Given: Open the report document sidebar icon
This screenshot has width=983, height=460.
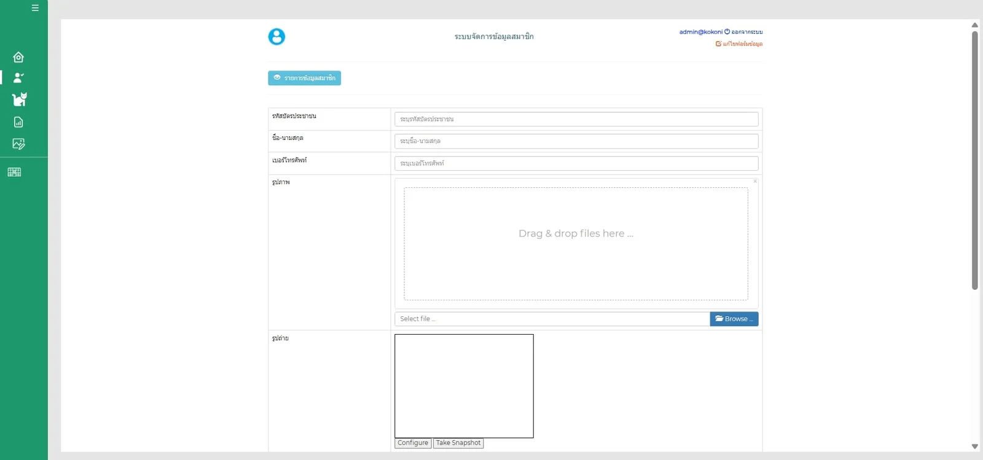Looking at the screenshot, I should [18, 122].
